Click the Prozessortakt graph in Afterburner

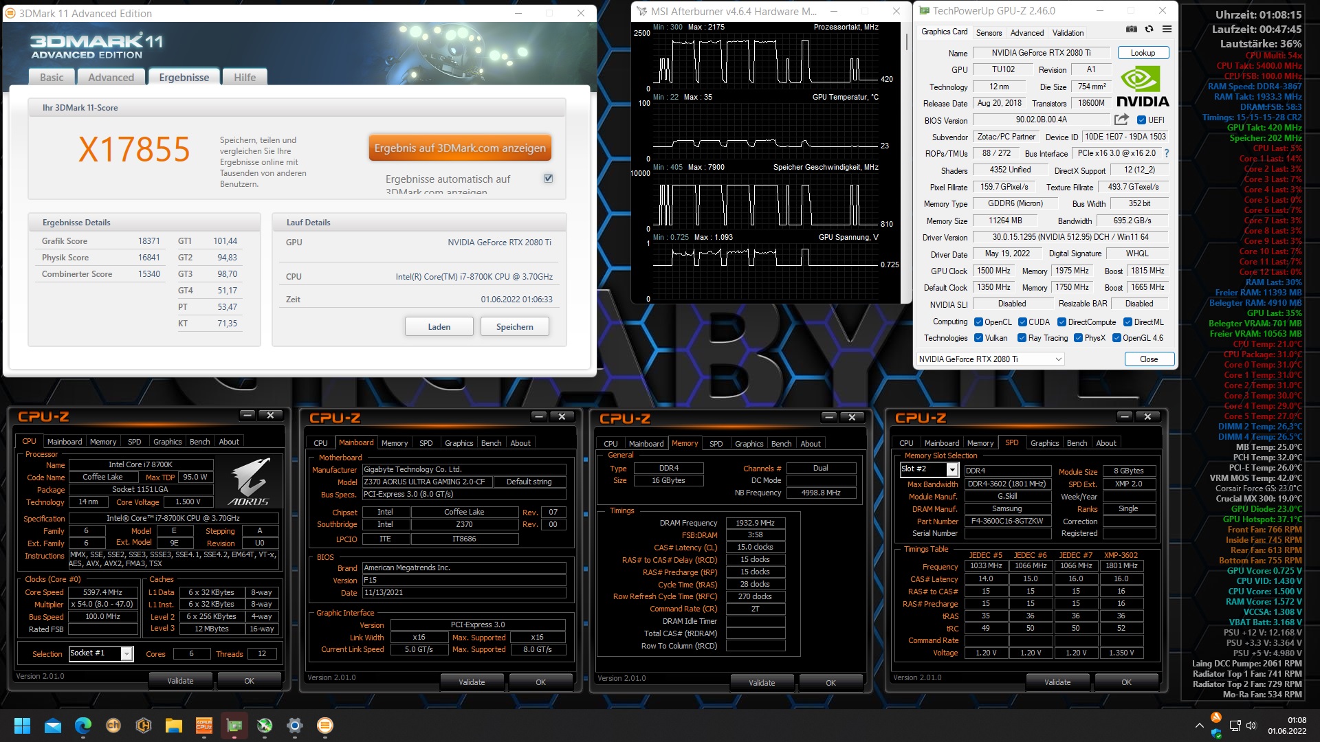pyautogui.click(x=764, y=60)
